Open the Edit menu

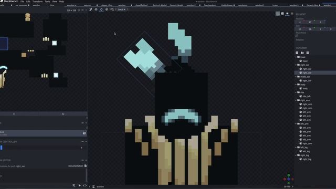tap(28, 2)
